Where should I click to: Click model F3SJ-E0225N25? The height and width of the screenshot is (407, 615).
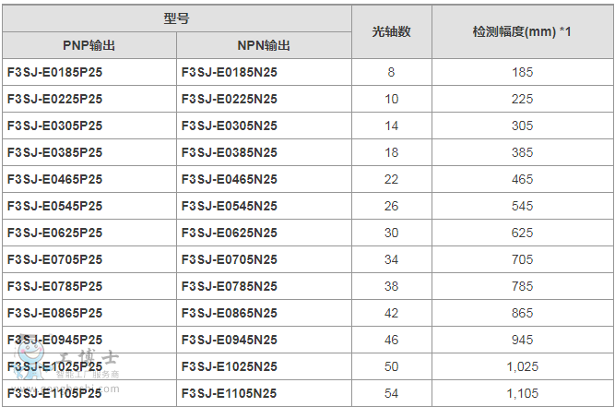click(x=229, y=99)
